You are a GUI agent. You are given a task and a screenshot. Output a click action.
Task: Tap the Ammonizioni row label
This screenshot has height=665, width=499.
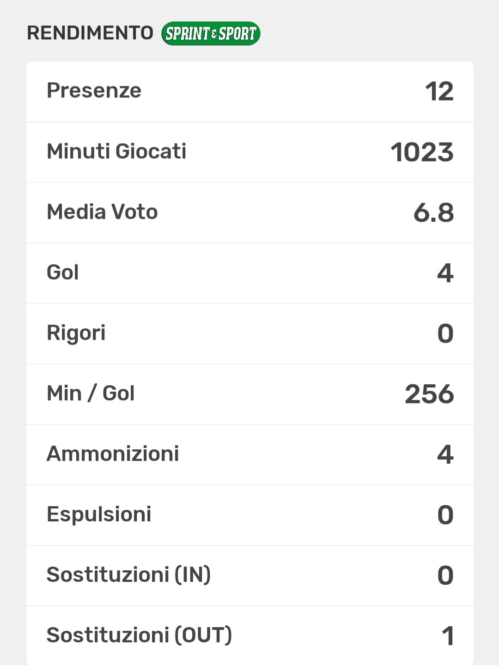coord(113,454)
